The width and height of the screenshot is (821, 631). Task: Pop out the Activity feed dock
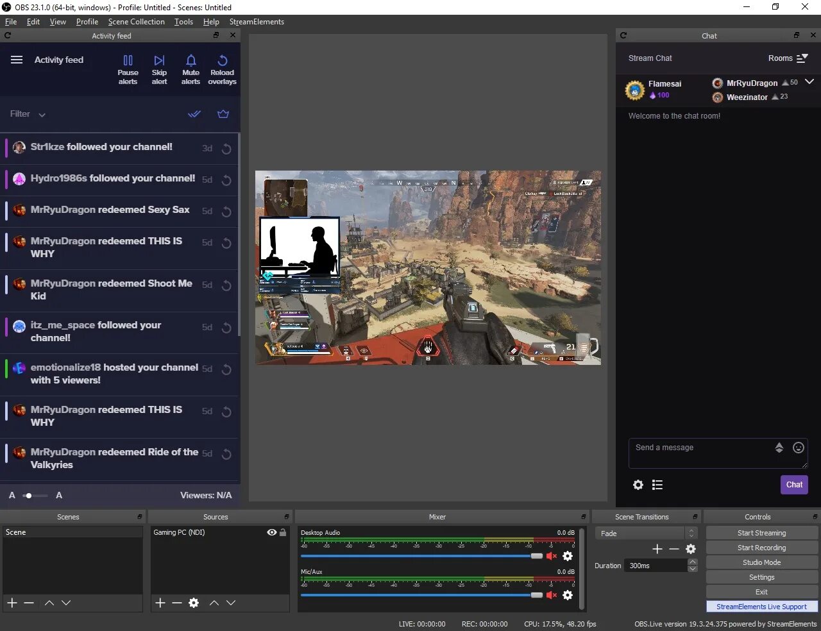click(x=216, y=35)
